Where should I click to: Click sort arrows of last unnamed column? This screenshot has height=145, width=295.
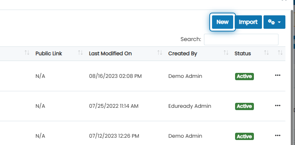(280, 53)
